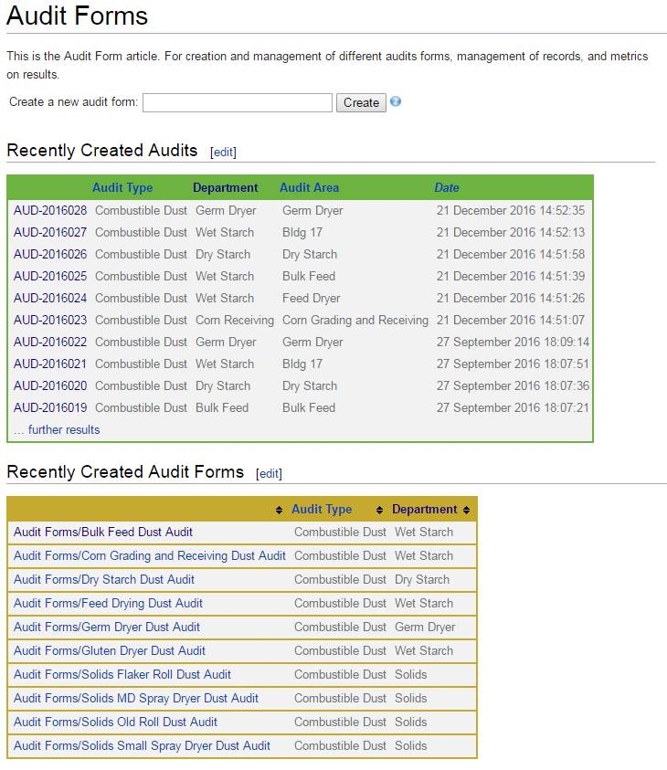Screen dimensions: 667x770
Task: Open audit record AUD-2016023
Action: point(50,321)
